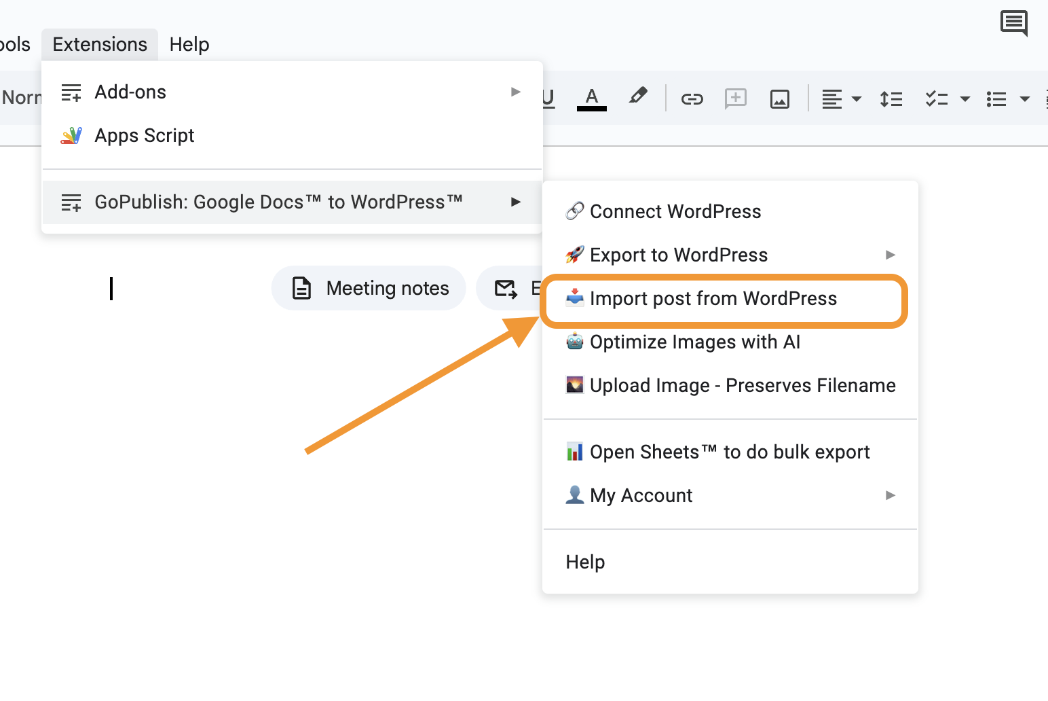The image size is (1048, 701).
Task: Open the bulleted list dropdown arrow
Action: tap(1025, 100)
